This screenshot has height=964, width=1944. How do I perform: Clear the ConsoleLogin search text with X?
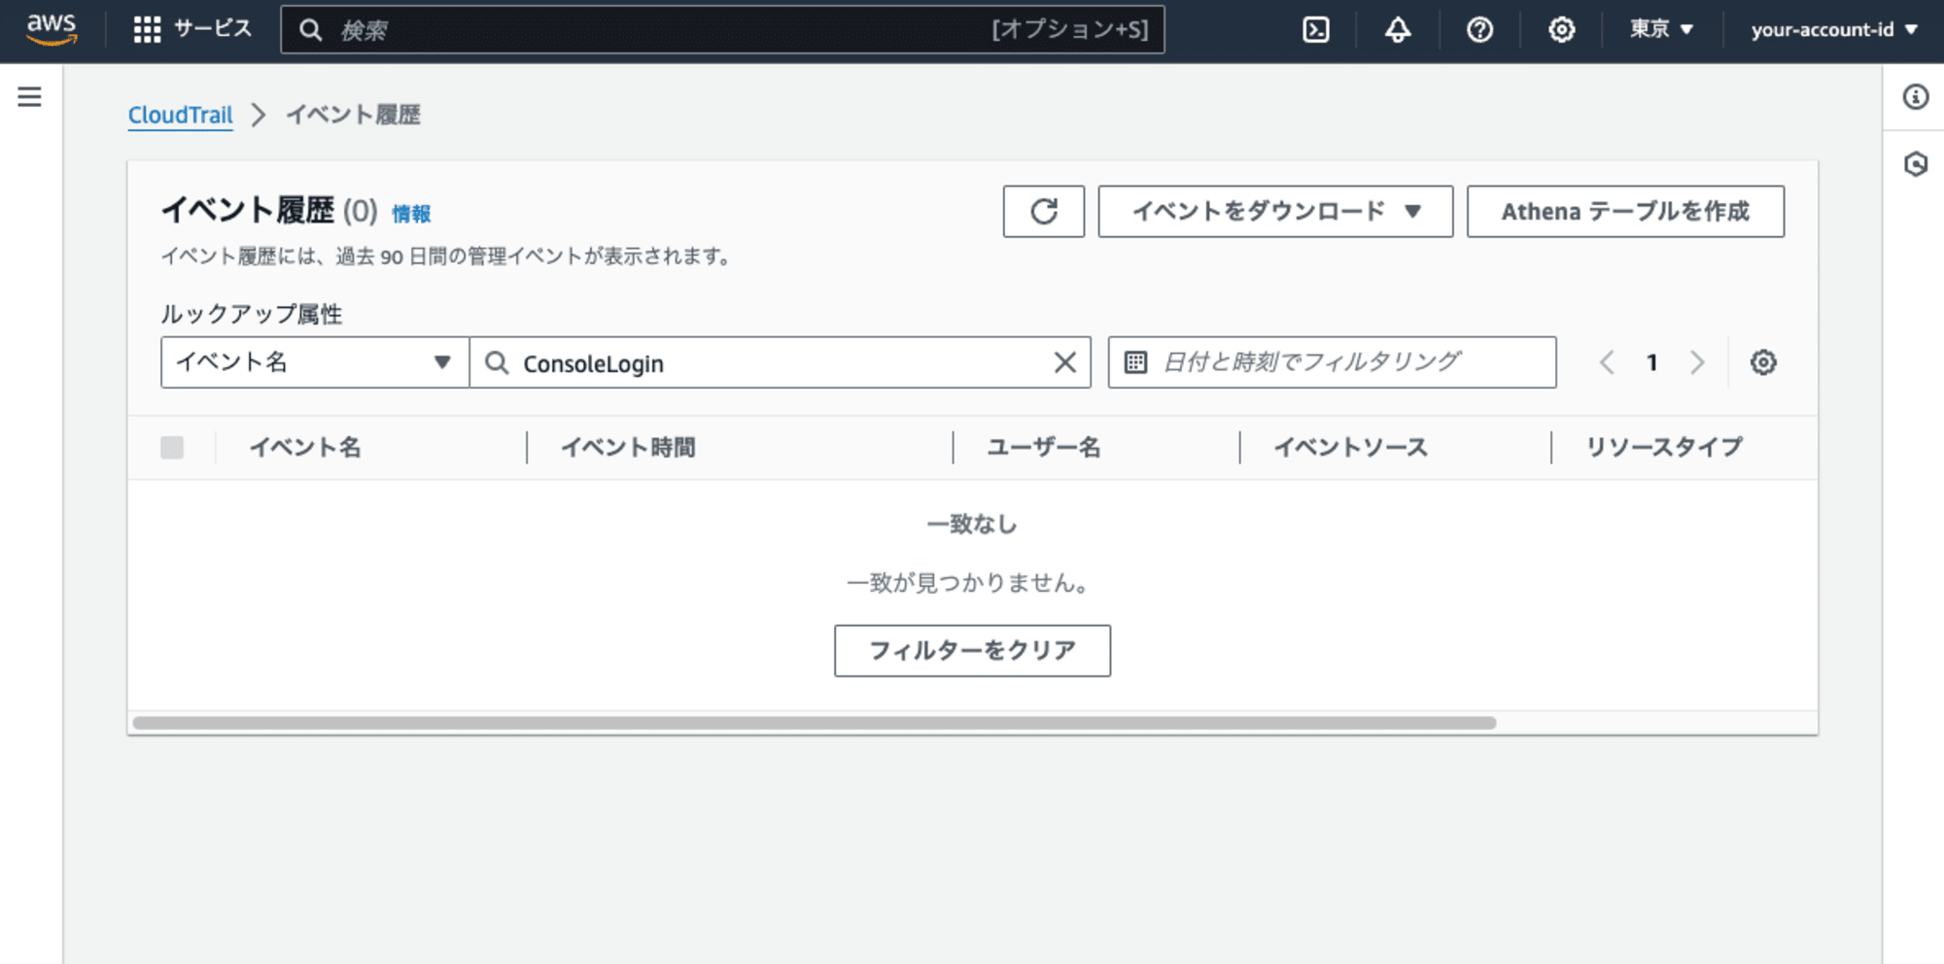point(1065,362)
